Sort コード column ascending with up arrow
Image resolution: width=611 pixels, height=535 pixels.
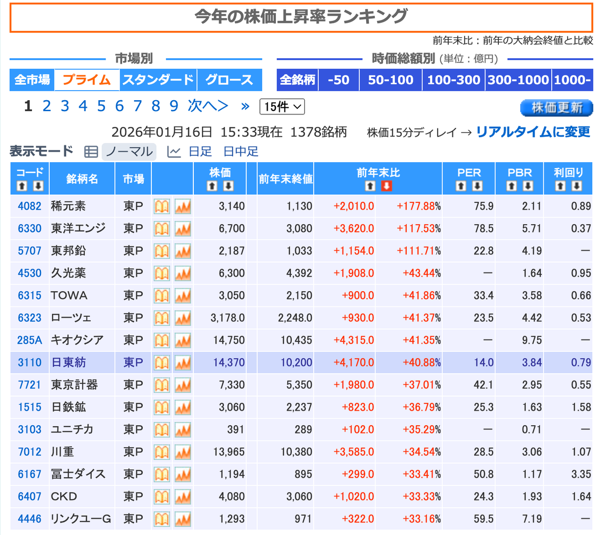click(x=22, y=186)
